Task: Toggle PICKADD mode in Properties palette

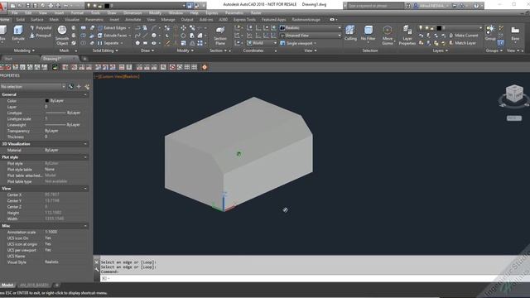Action: [x=70, y=87]
